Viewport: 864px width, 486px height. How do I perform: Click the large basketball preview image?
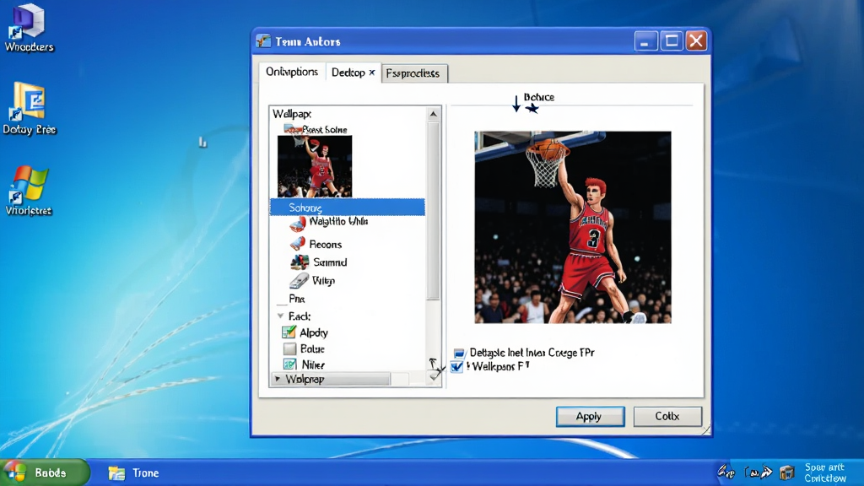pos(573,227)
